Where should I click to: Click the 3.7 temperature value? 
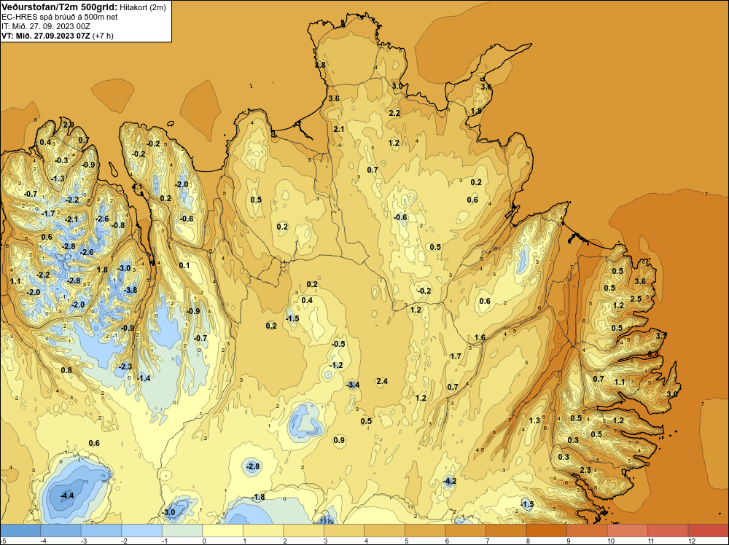pyautogui.click(x=661, y=335)
